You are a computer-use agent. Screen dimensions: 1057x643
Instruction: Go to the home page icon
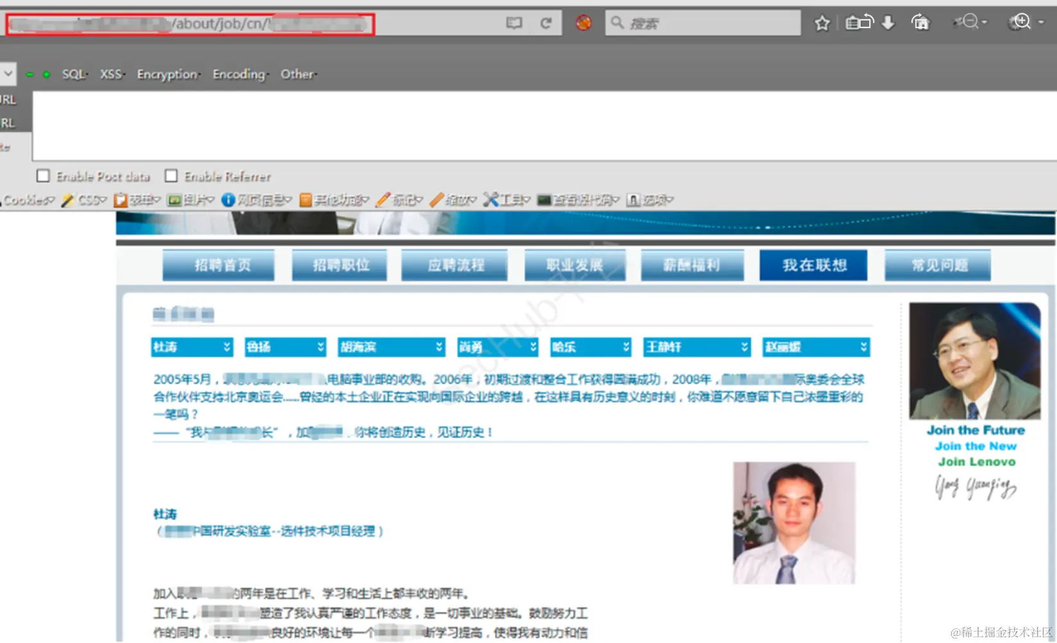(920, 22)
